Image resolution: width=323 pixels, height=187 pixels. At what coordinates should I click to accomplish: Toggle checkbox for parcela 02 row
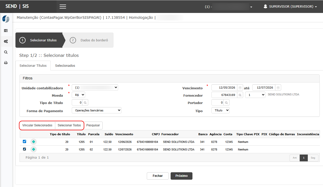pos(24,149)
